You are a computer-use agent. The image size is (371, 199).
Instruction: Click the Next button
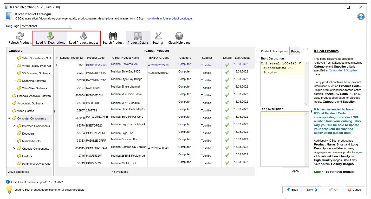point(313,190)
